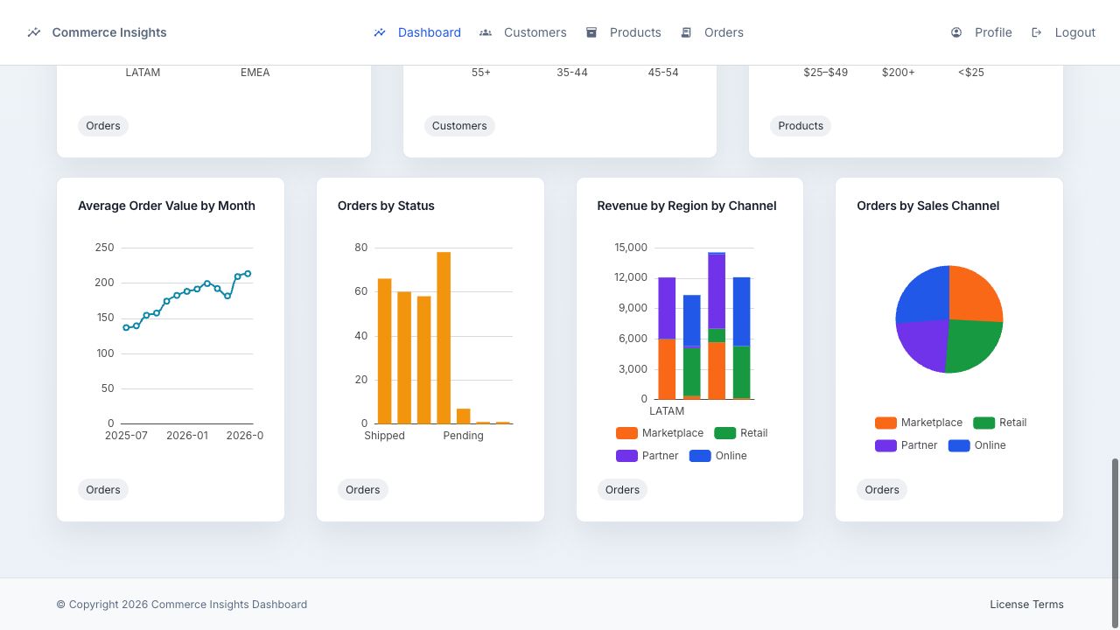Open the License Terms link
Image resolution: width=1120 pixels, height=630 pixels.
point(1026,605)
